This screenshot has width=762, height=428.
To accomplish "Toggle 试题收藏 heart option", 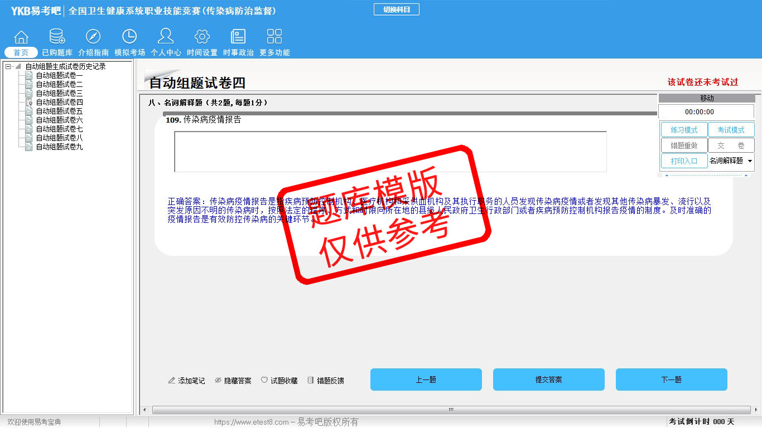I will tap(279, 381).
